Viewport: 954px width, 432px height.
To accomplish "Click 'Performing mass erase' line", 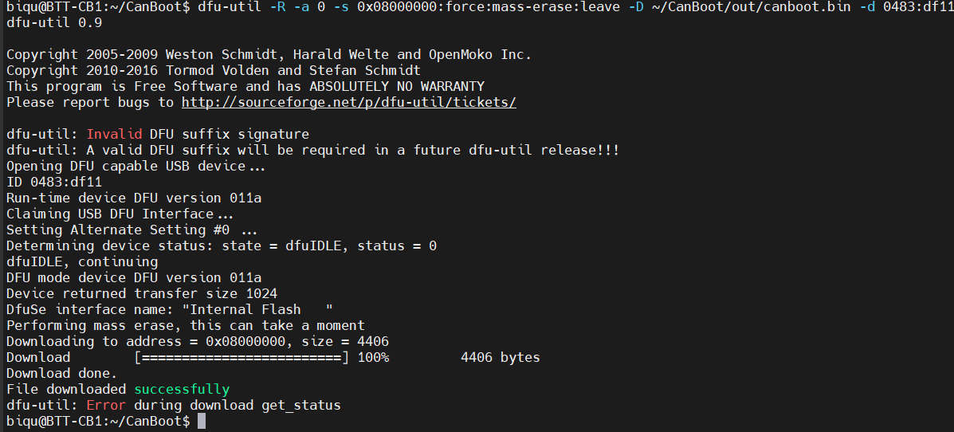I will 186,325.
